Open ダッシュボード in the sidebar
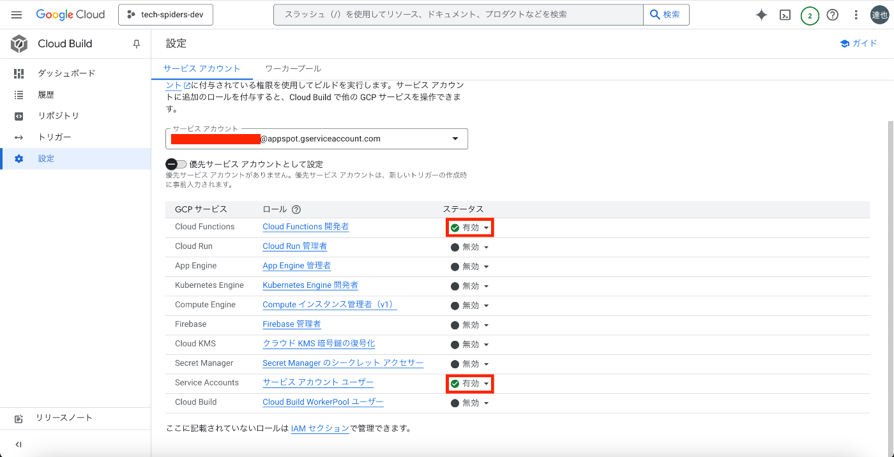The width and height of the screenshot is (894, 457). point(75,73)
